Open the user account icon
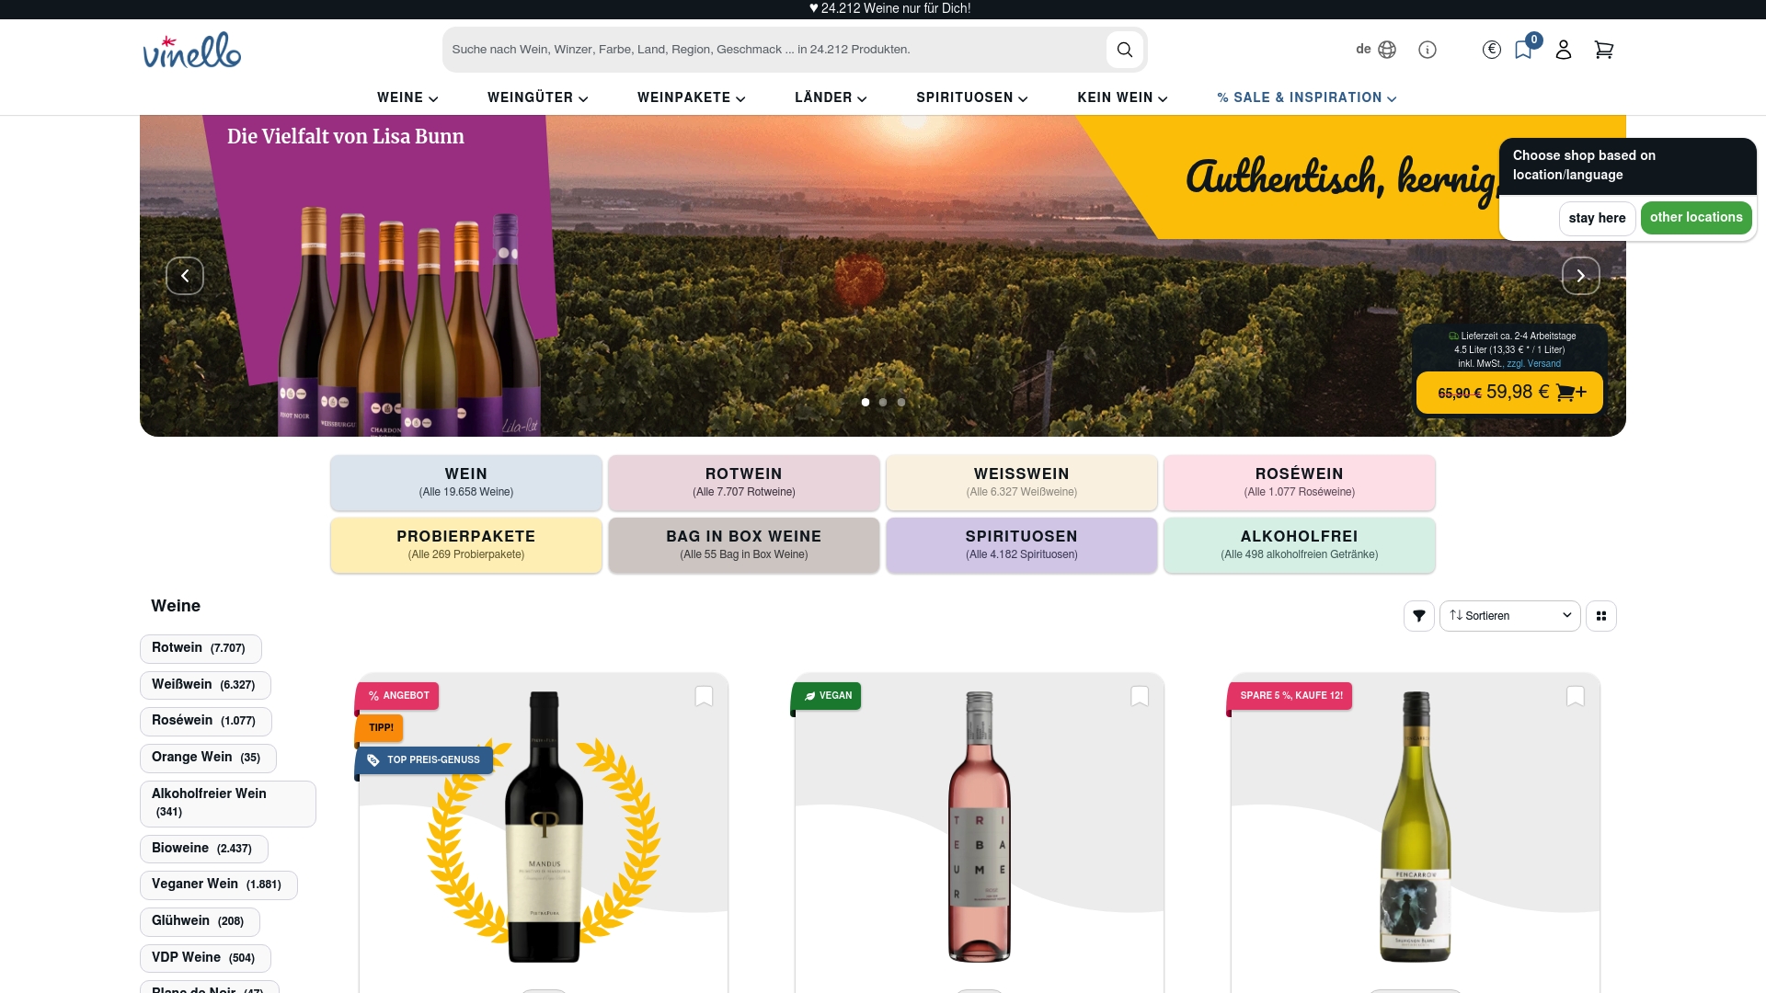Screen dimensions: 1766x993 [x=1564, y=50]
